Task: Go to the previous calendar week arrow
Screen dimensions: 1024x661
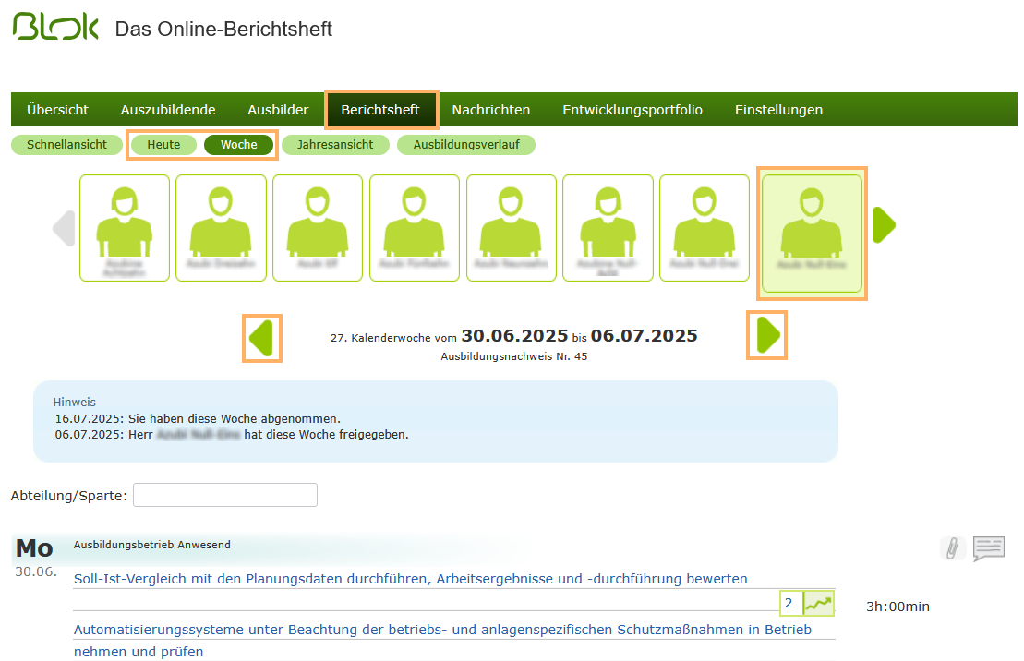Action: [x=261, y=336]
